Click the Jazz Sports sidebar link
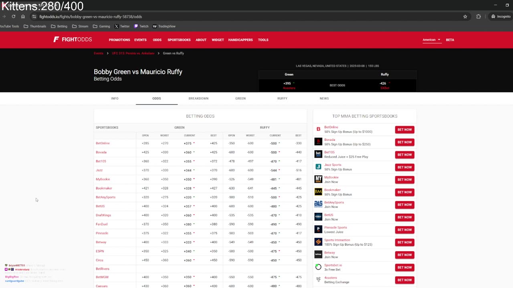Viewport: 513px width, 288px height. 333,165
